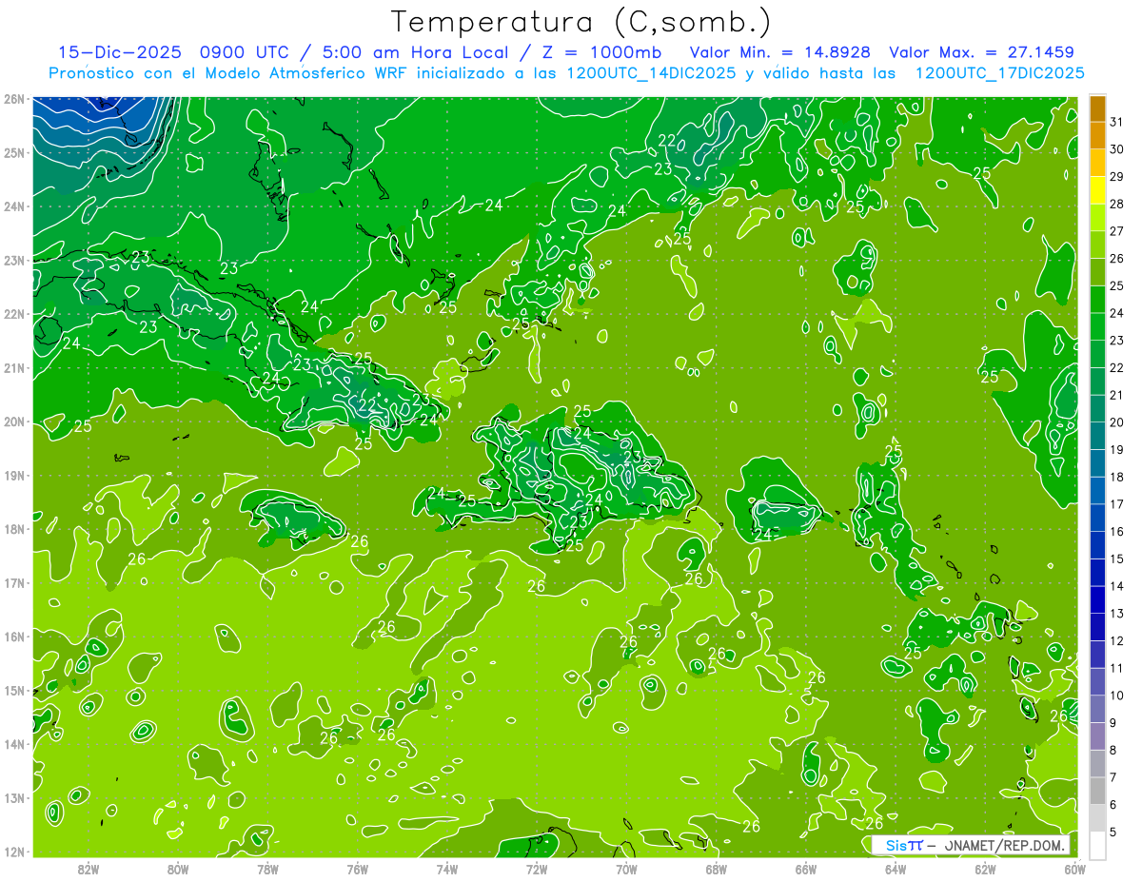The width and height of the screenshot is (1142, 882).
Task: Click the '17N' latitude axis label
Action: [14, 582]
